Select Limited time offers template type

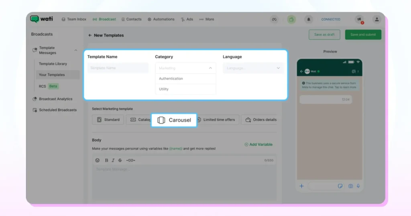[218, 120]
